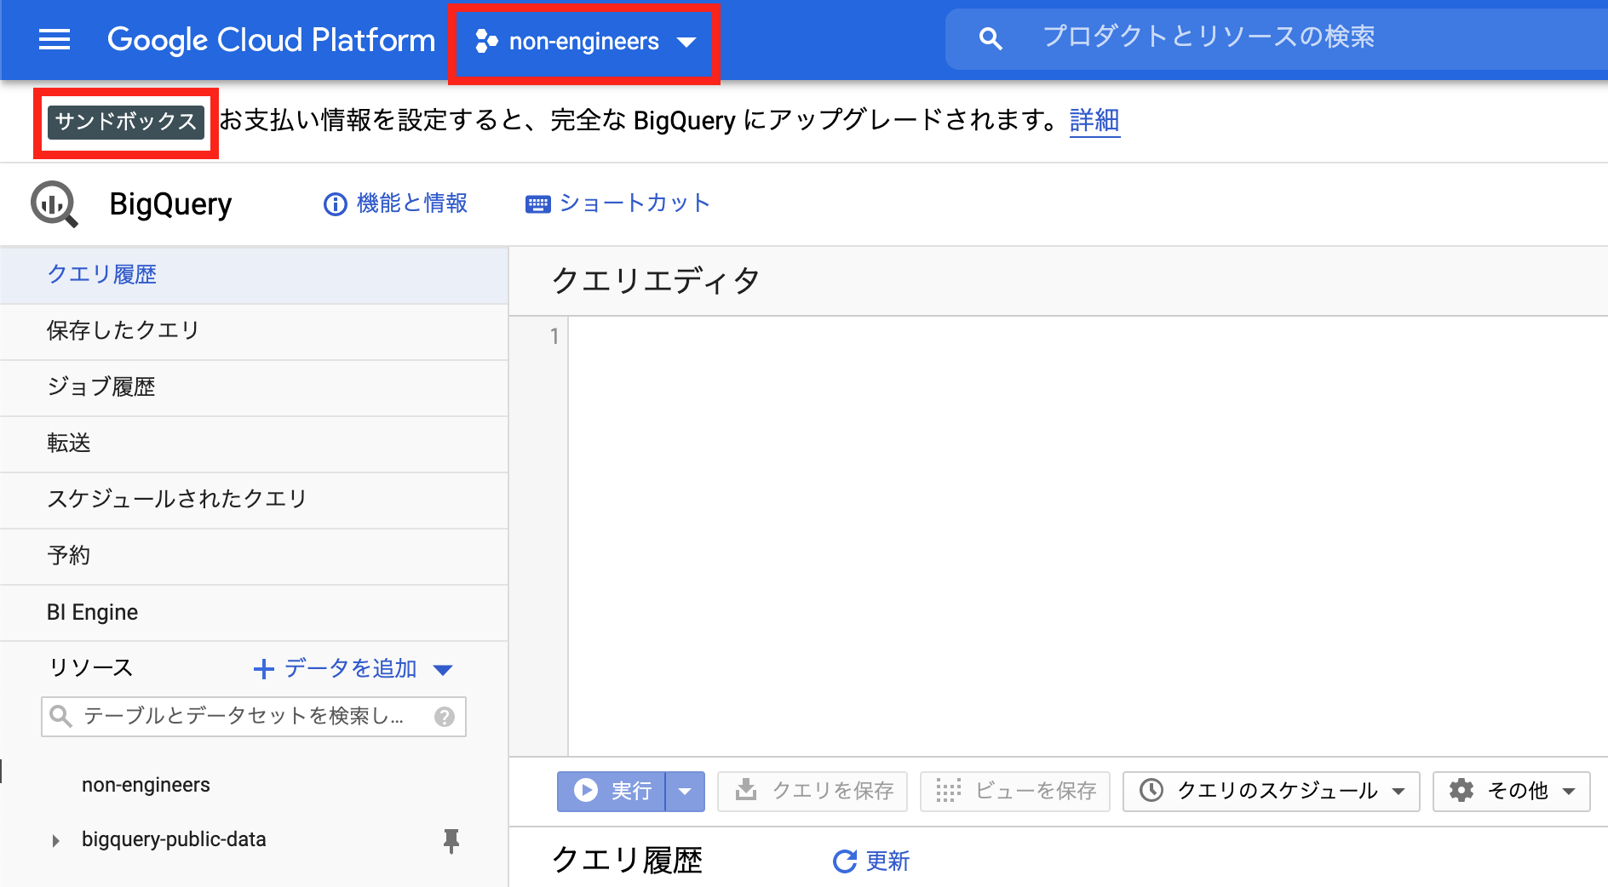Select 転送 in the sidebar
1608x887 pixels.
coord(255,443)
